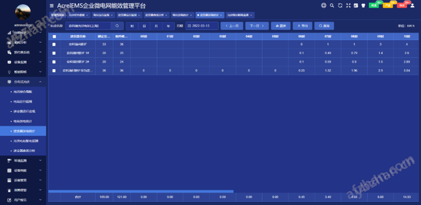Open the yellow alarm badge
The width and height of the screenshot is (421, 205).
388,5
